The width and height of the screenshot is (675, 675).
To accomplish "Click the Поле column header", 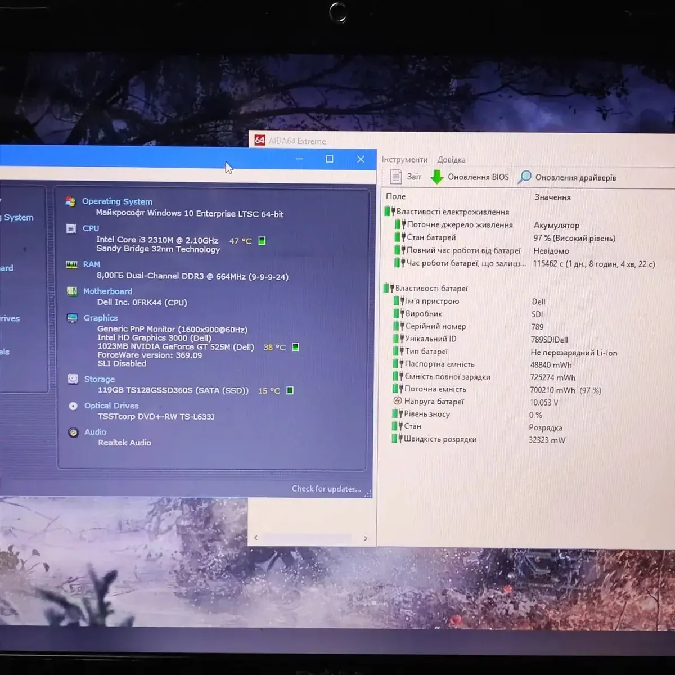I will pos(396,196).
